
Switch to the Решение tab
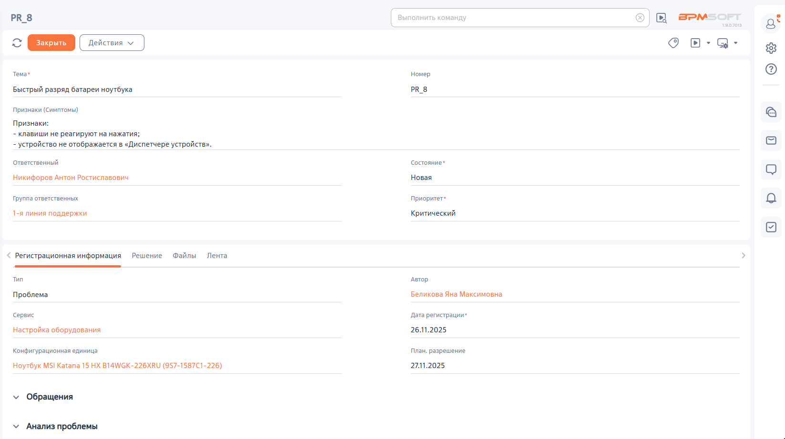[x=147, y=256]
